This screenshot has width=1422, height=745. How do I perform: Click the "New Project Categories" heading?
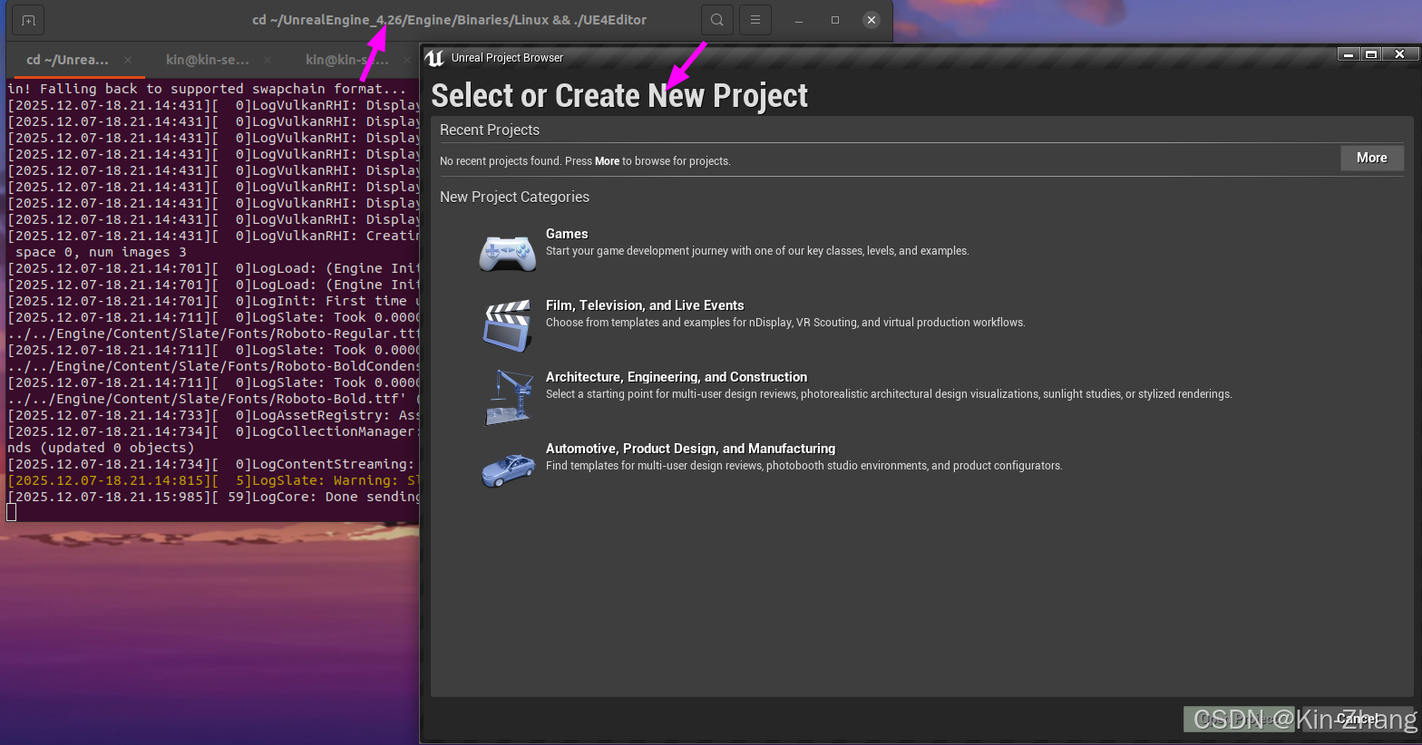[x=514, y=197]
